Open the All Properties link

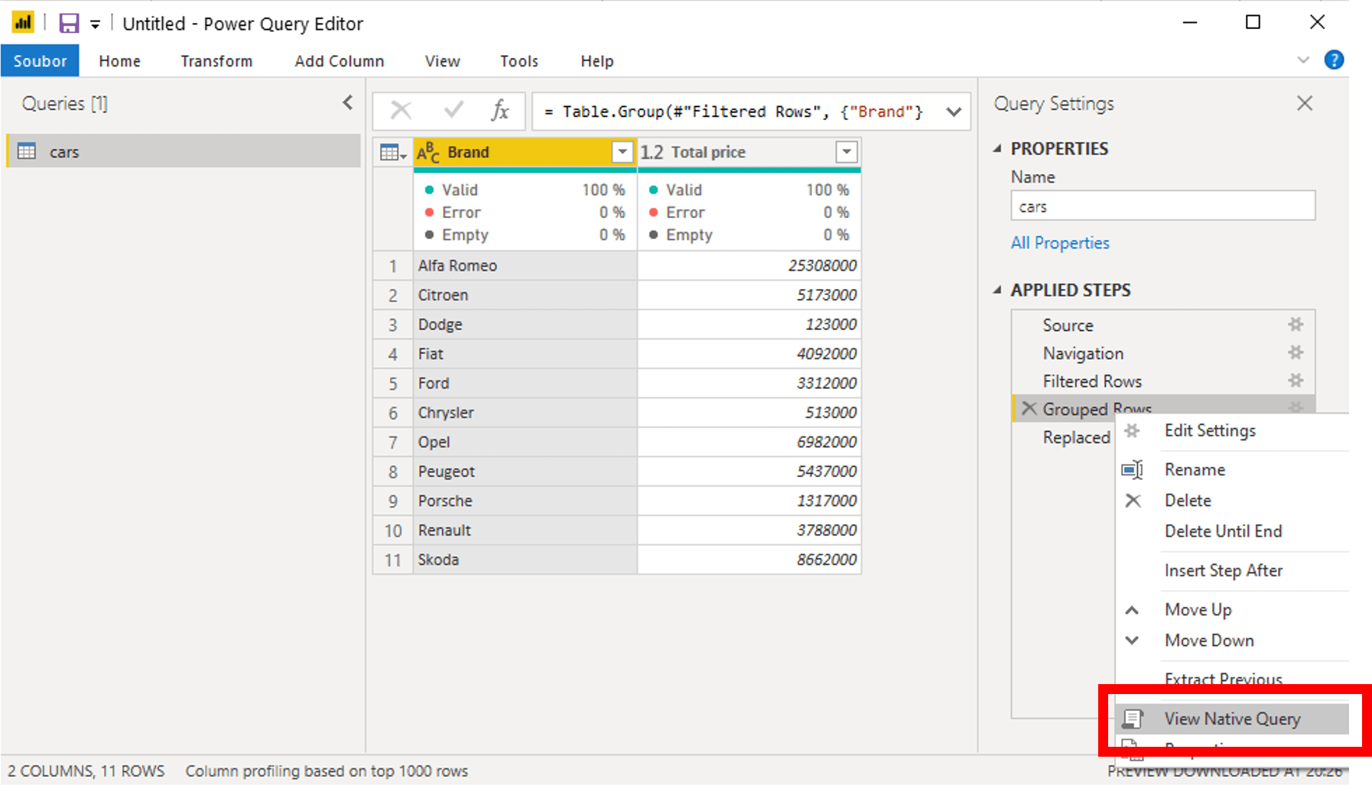(x=1060, y=243)
